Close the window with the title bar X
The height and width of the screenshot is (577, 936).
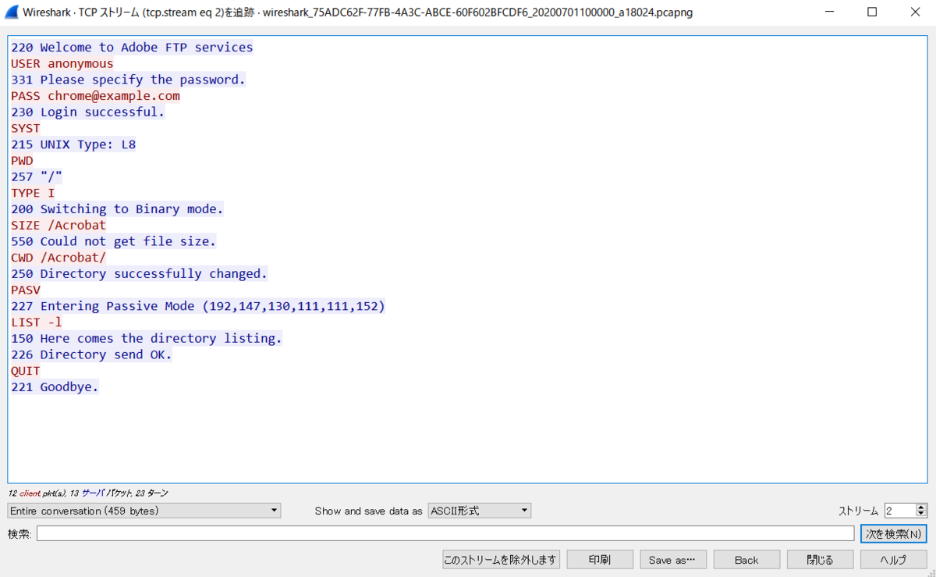click(914, 12)
